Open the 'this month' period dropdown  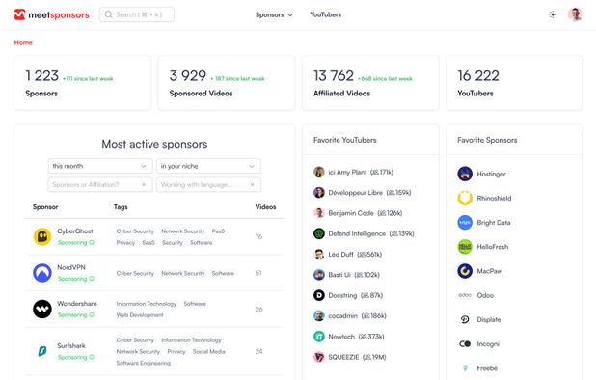coord(100,166)
